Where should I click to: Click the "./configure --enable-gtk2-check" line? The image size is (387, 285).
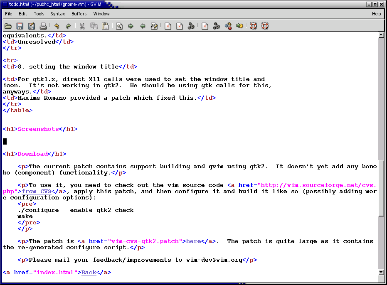tap(76, 210)
